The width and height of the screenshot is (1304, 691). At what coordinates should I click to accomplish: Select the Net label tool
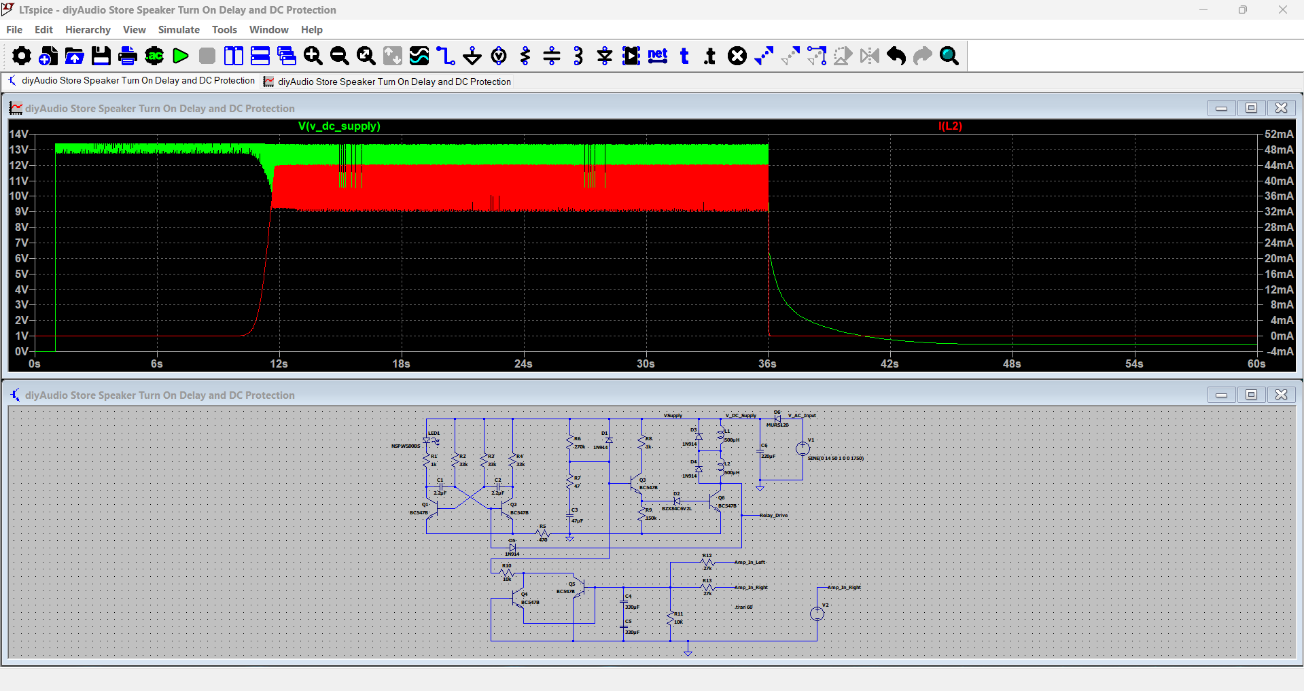click(658, 56)
